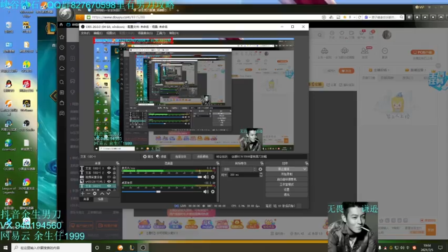Click the 设置 settings button in controls
The image size is (448, 252).
[286, 190]
